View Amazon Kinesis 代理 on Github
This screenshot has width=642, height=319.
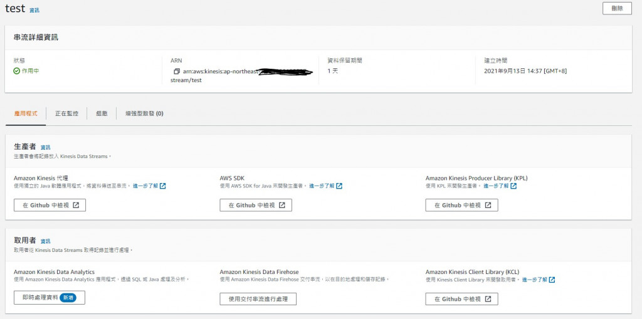pyautogui.click(x=50, y=205)
